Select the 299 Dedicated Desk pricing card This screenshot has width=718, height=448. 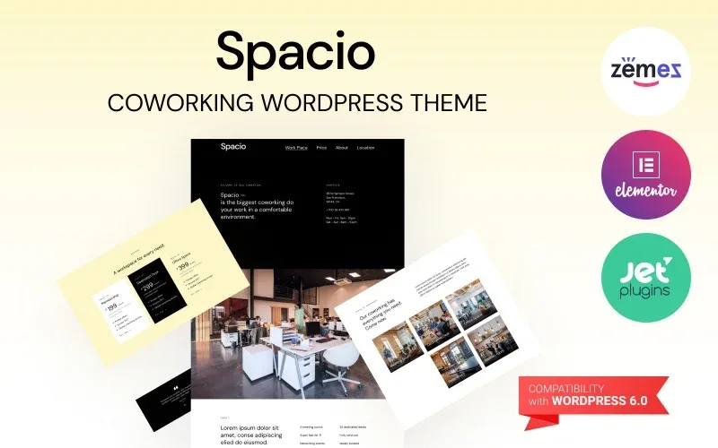[x=157, y=290]
